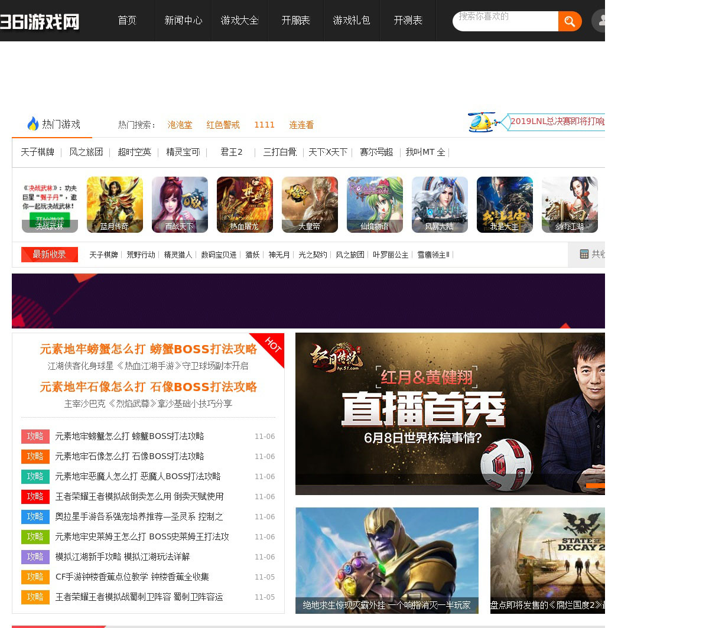Open 游戏大全 navigation item
709x628 pixels.
click(239, 21)
